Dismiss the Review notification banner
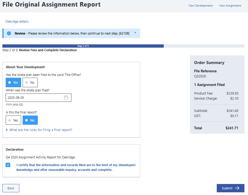Image resolution: width=248 pixels, height=195 pixels. 135,33
